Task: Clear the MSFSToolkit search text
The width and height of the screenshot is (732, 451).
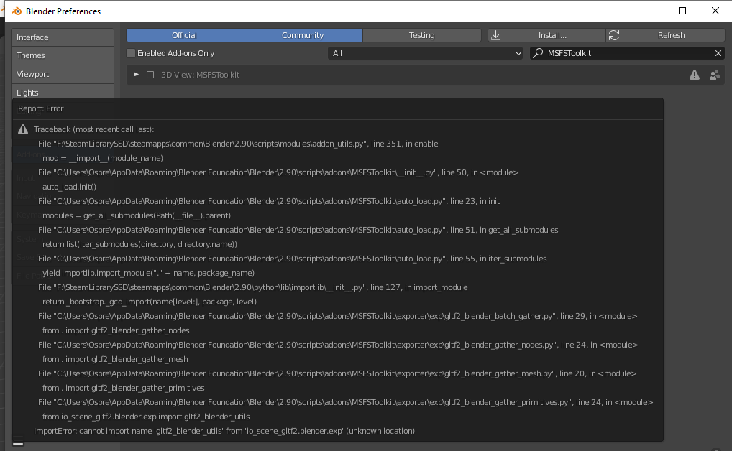Action: click(718, 53)
